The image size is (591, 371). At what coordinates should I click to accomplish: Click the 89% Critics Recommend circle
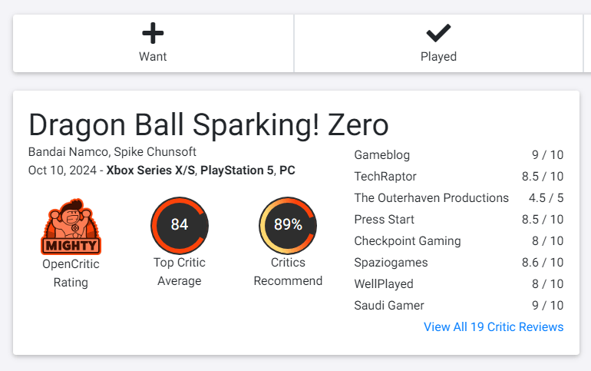tap(288, 225)
